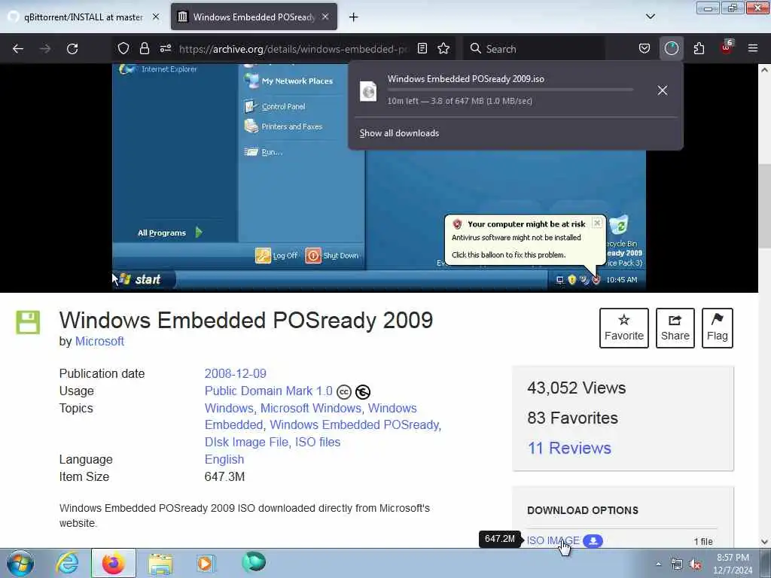Open Windows Media Player from the taskbar
771x578 pixels.
pyautogui.click(x=206, y=563)
